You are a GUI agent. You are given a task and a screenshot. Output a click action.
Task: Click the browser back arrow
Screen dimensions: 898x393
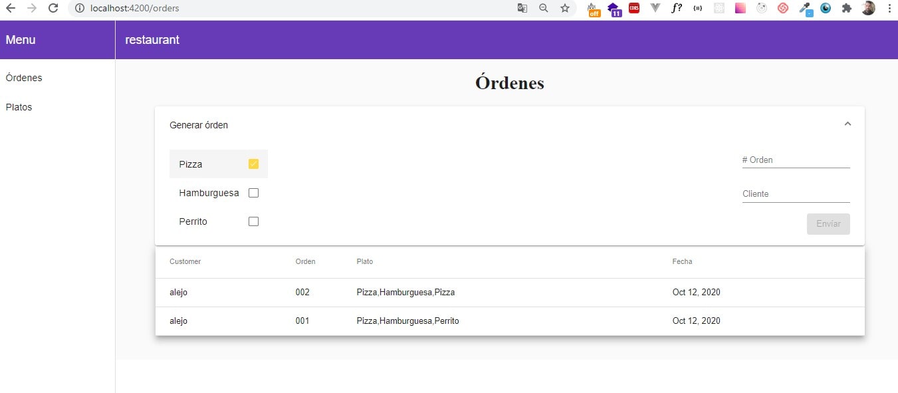coord(11,9)
